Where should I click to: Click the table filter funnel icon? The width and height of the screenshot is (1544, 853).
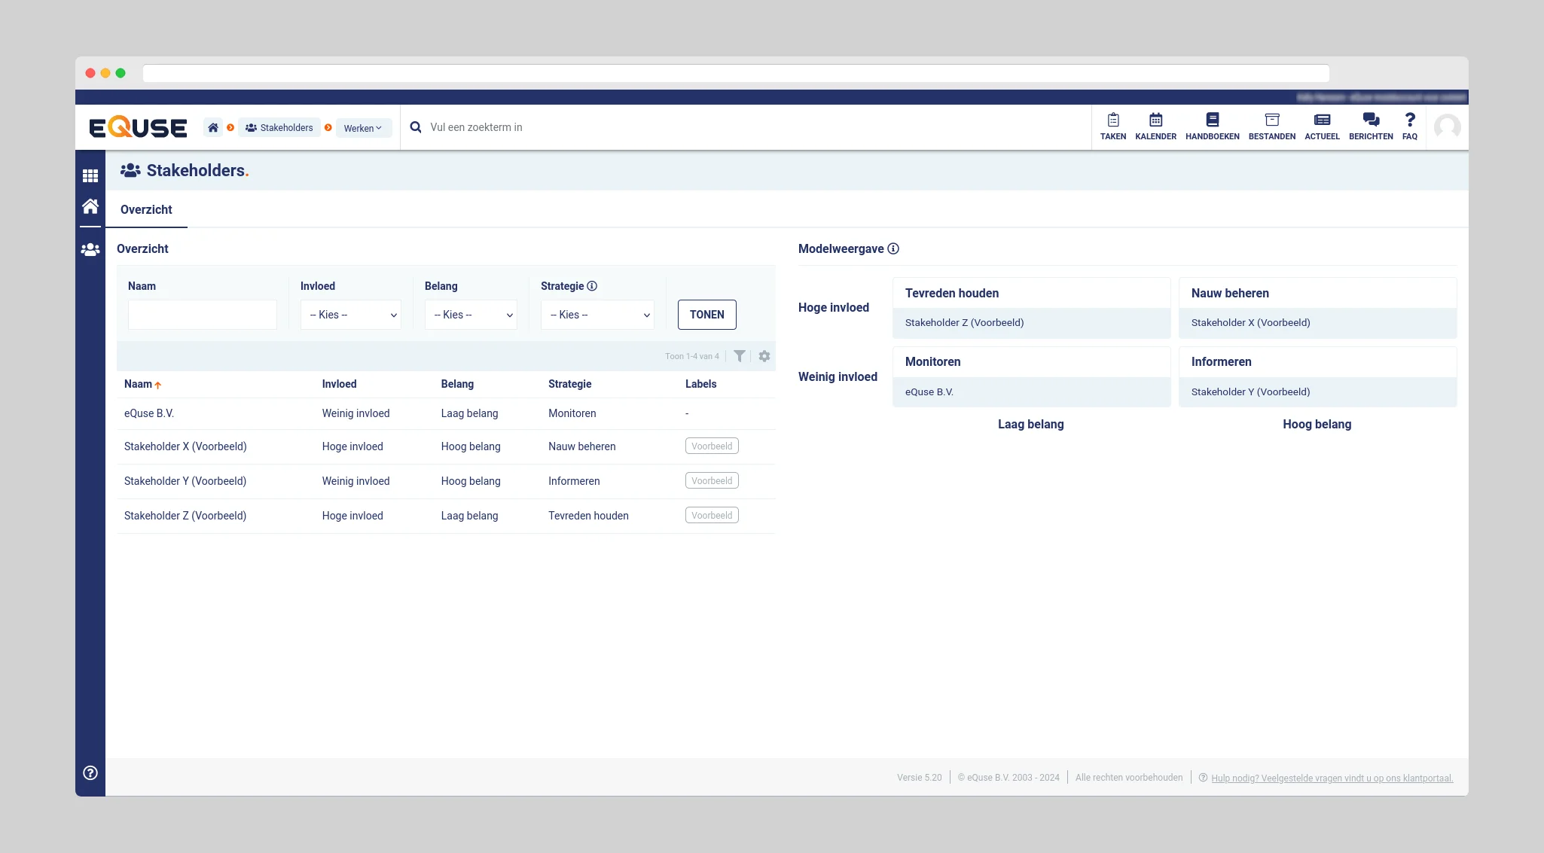(740, 356)
